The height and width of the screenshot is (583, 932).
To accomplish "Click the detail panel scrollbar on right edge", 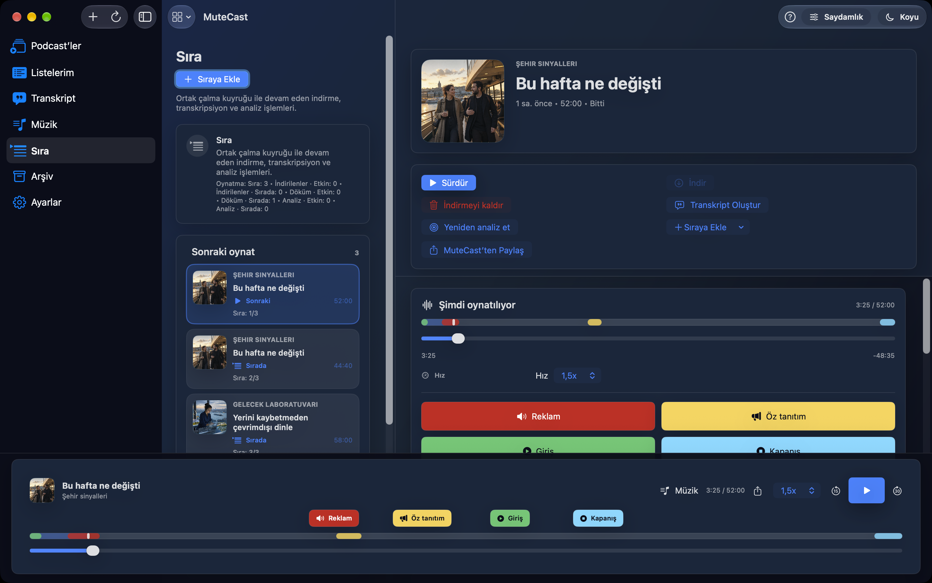I will coord(926,316).
